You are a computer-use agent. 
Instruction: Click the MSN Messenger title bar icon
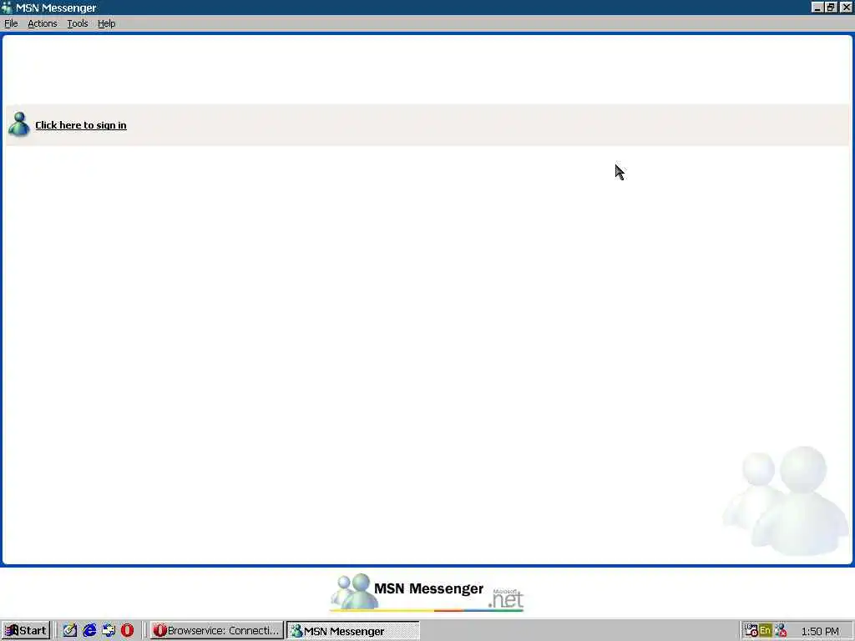click(x=7, y=8)
